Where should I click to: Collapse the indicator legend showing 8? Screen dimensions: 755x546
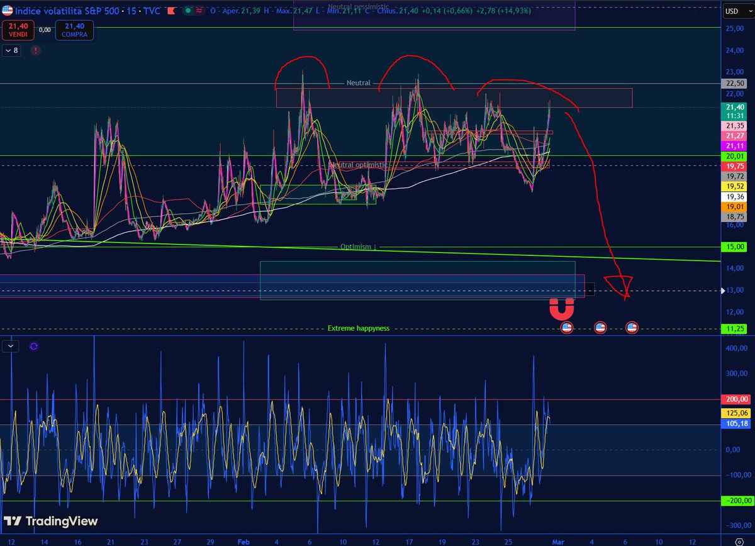point(12,50)
